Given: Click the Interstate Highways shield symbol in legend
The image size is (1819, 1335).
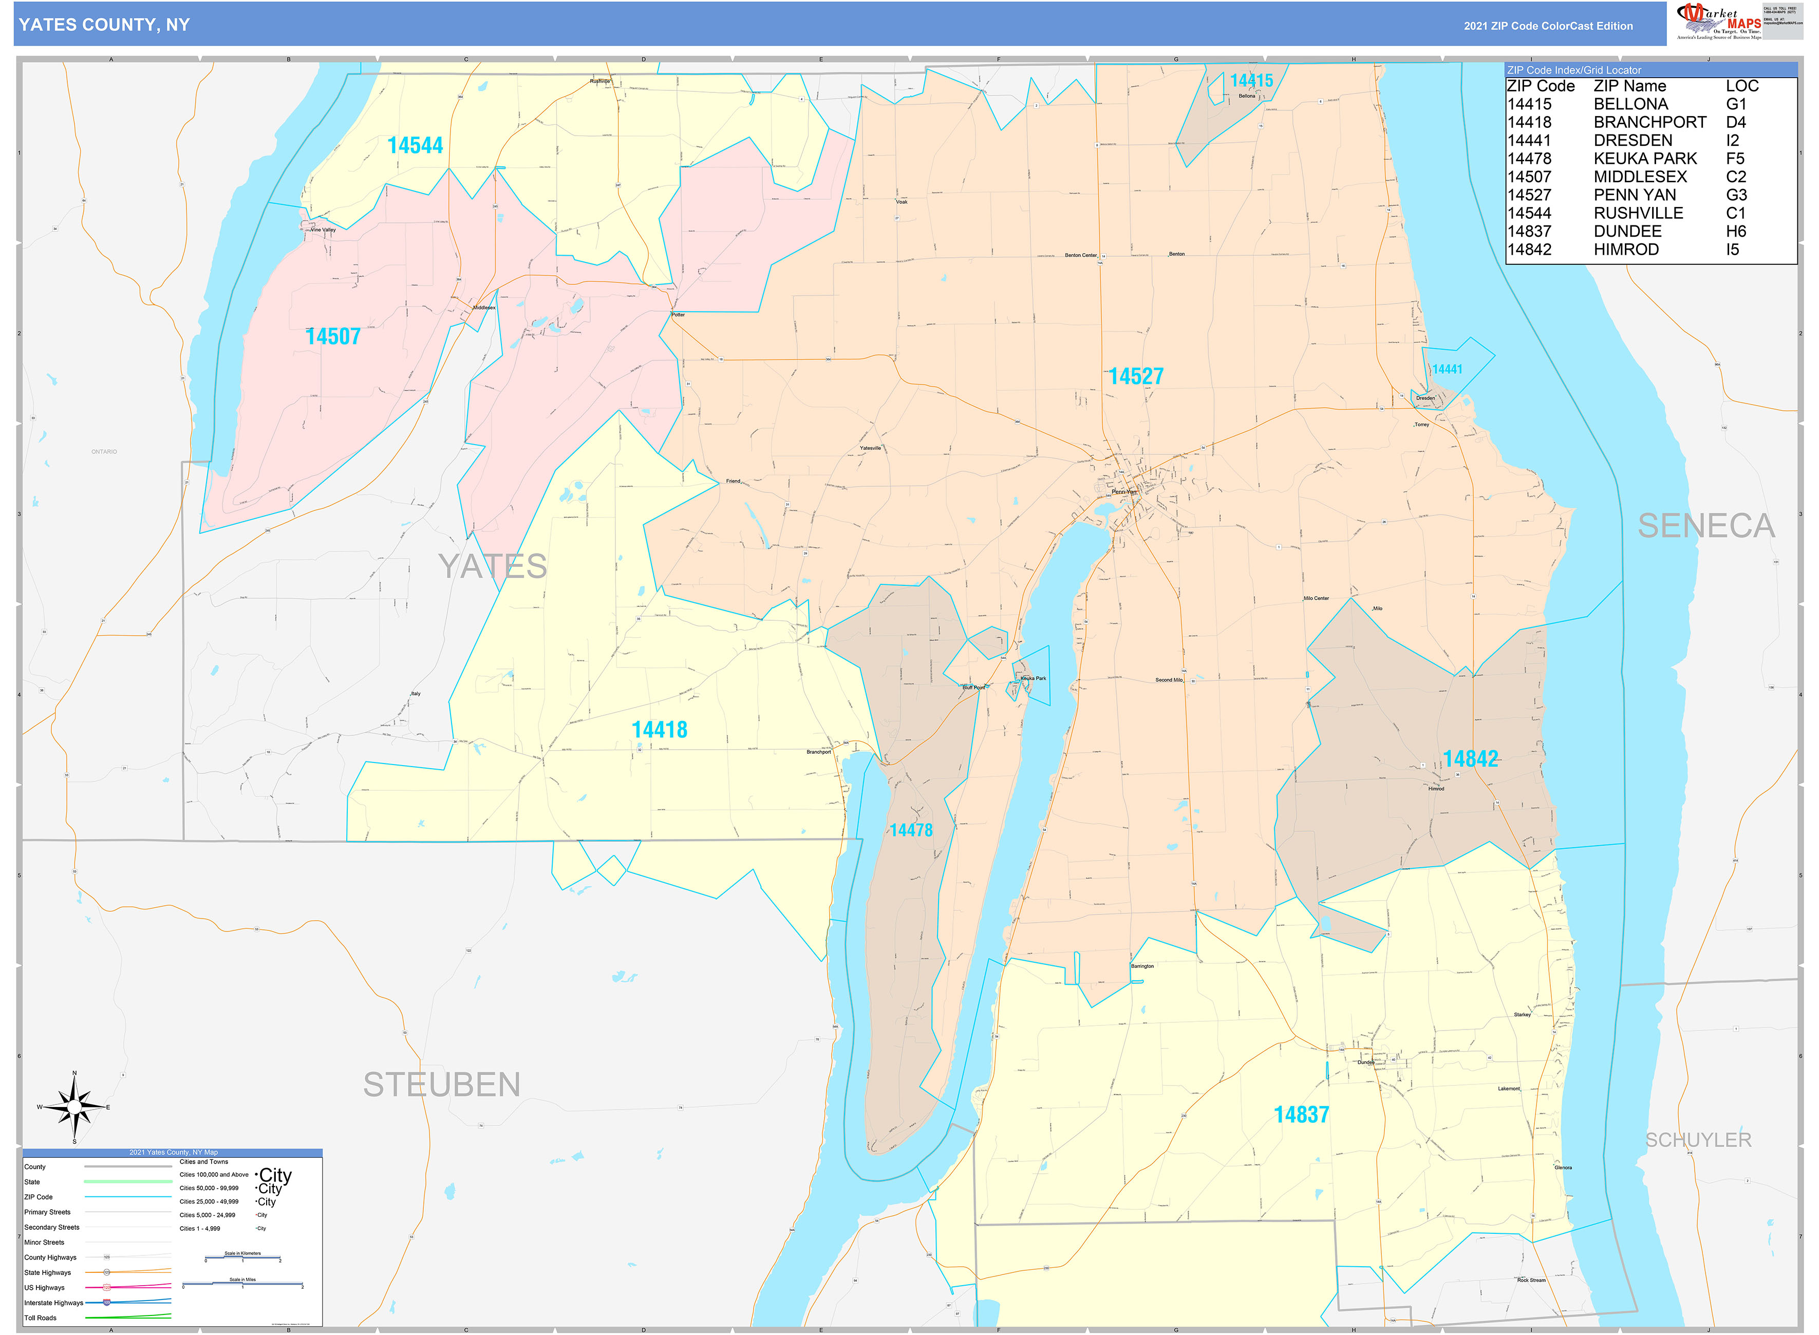Looking at the screenshot, I should [107, 1303].
